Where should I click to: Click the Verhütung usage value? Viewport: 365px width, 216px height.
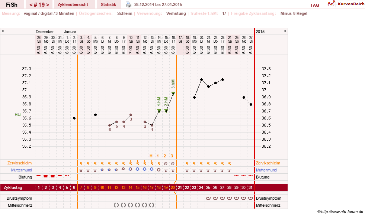click(176, 13)
